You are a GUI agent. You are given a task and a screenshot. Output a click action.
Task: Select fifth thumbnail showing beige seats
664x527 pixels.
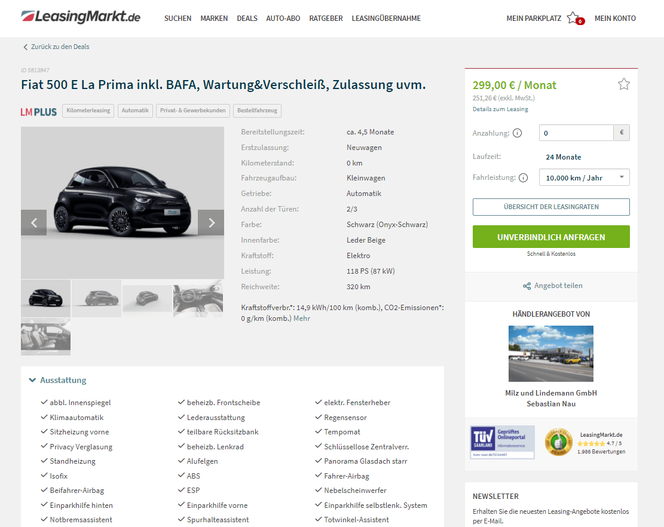(x=46, y=336)
